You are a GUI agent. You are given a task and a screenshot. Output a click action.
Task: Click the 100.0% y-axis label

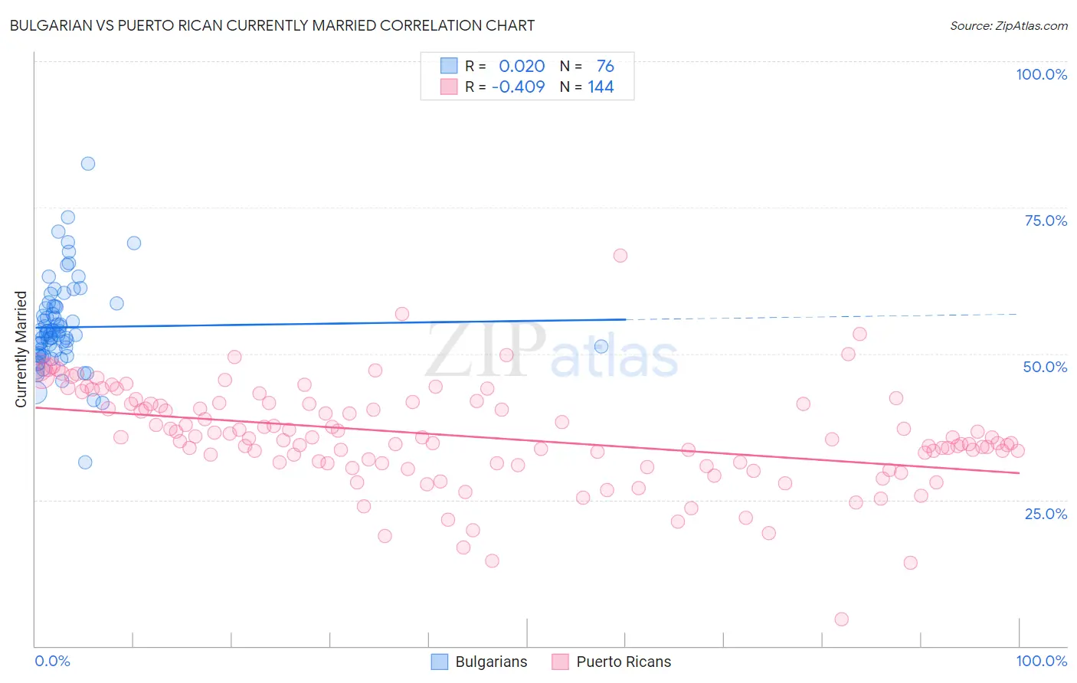[1041, 74]
